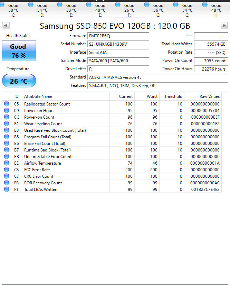Viewport: 230px width, 286px height.
Task: Click status orb for Wear Leveling Count
Action: 7,123
